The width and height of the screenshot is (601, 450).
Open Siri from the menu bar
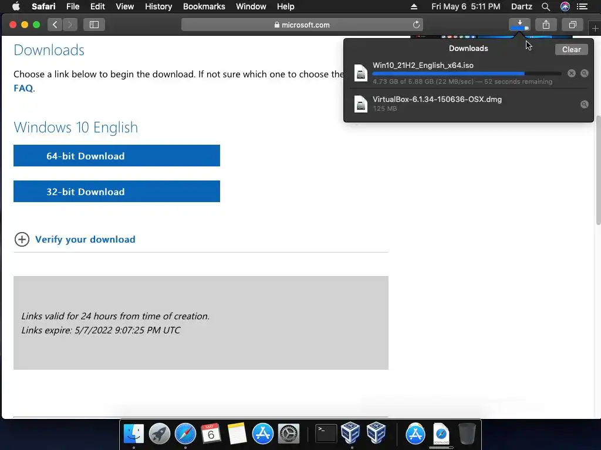[x=565, y=6]
